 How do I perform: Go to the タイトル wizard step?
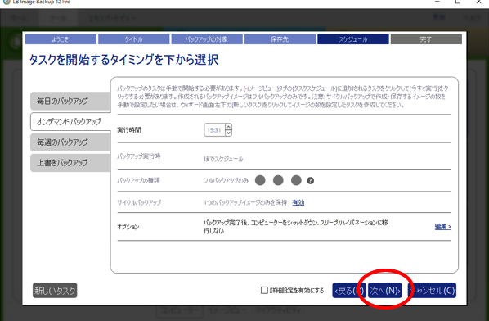134,39
